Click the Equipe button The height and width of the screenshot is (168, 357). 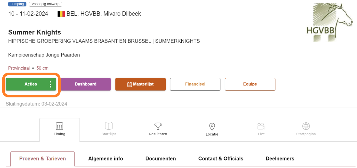click(x=250, y=84)
